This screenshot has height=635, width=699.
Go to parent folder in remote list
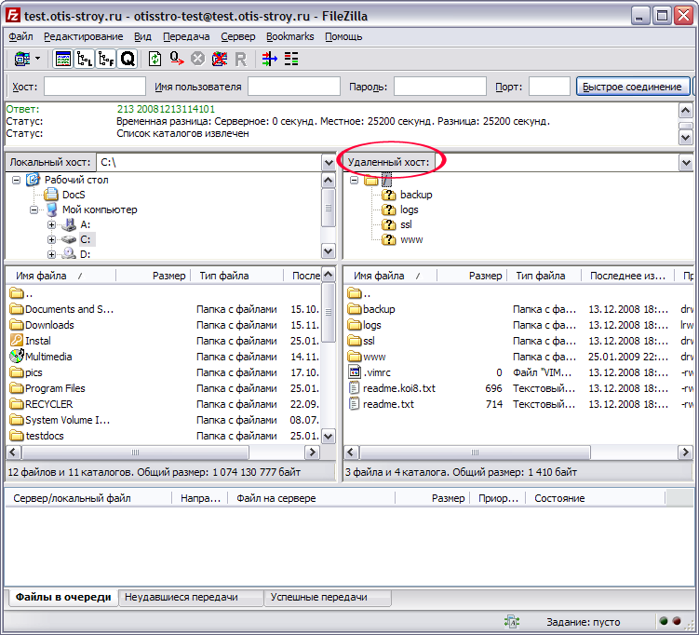click(x=359, y=293)
